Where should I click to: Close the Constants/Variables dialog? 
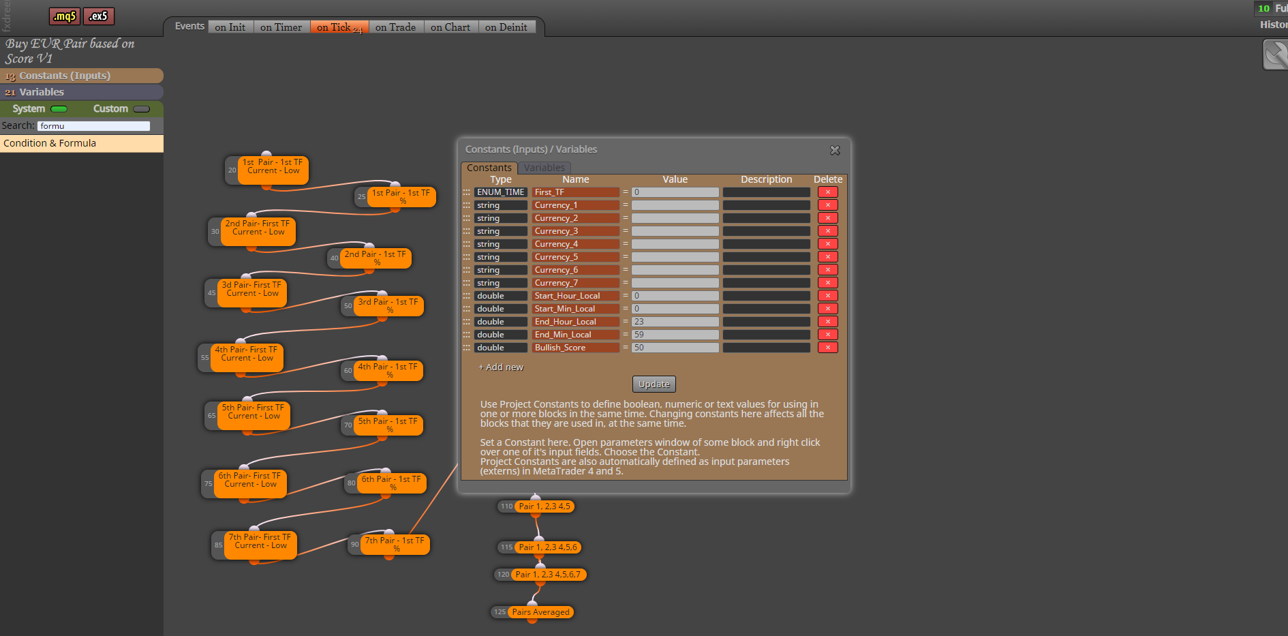(x=835, y=150)
